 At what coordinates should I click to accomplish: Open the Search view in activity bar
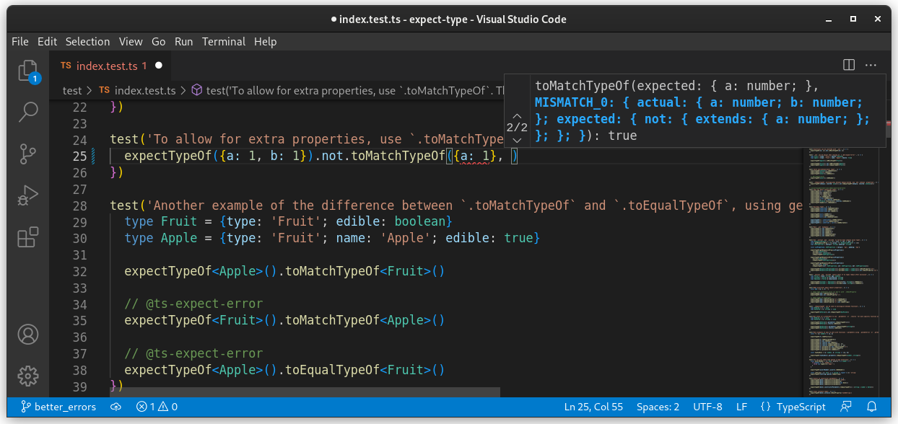27,112
